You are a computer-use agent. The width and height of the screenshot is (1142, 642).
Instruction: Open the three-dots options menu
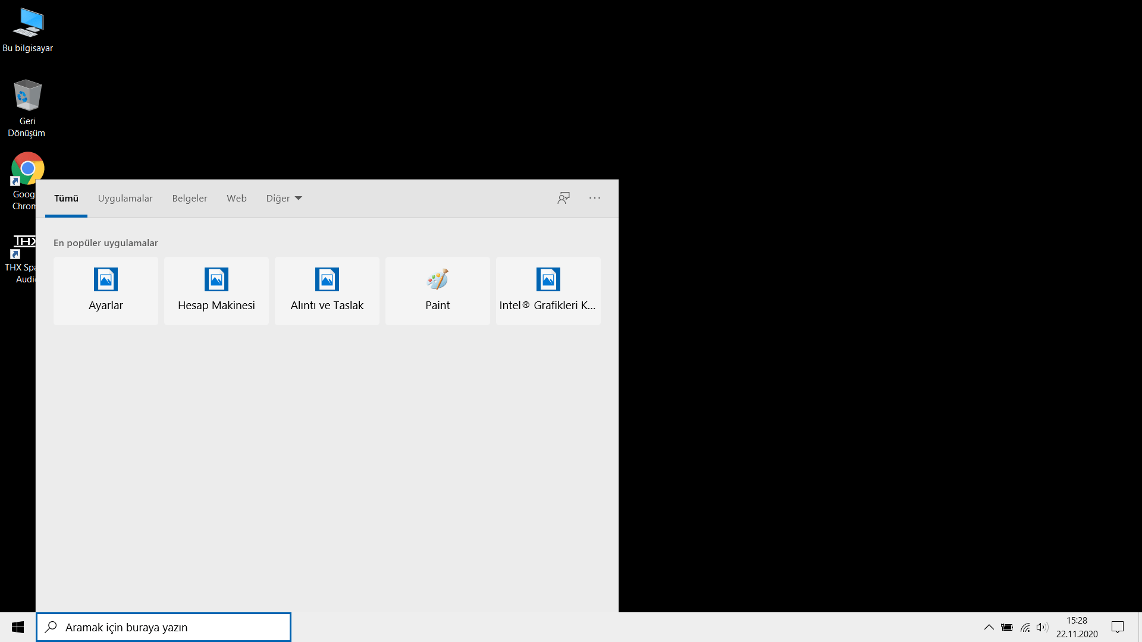[595, 198]
